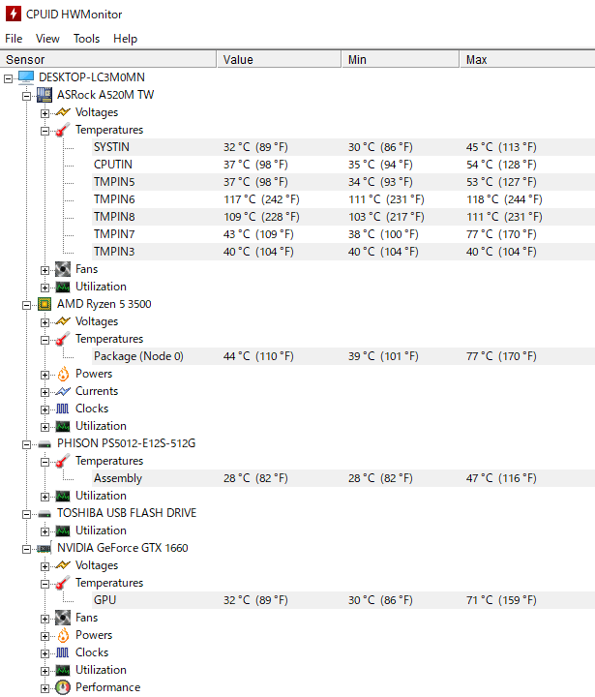Expand Voltages under ASRock A520M TW
This screenshot has width=595, height=697.
tap(45, 113)
